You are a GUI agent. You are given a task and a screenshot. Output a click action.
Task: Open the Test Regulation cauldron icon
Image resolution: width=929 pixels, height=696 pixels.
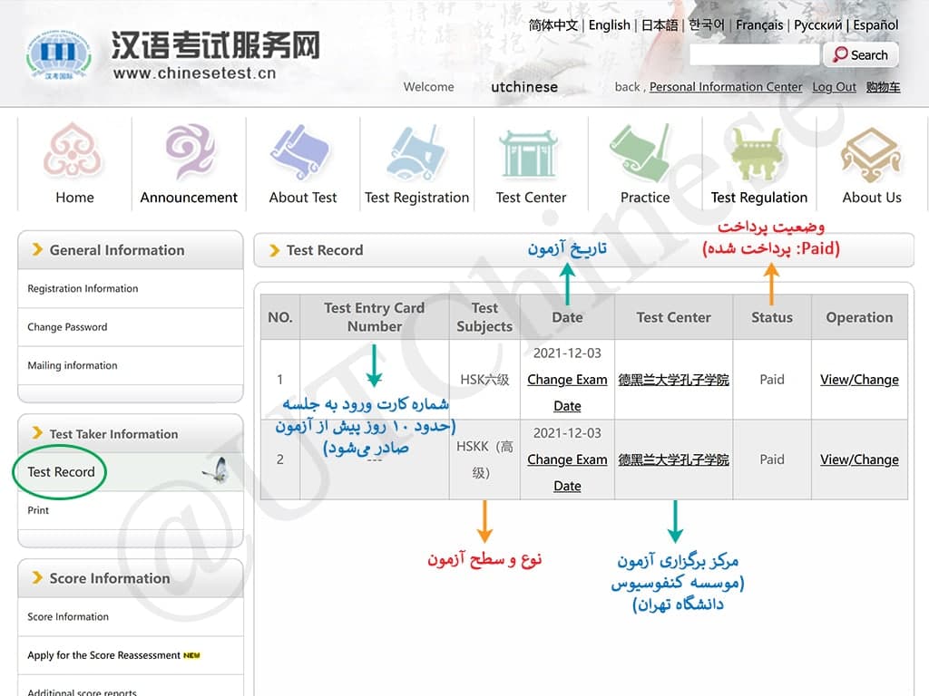click(x=757, y=154)
